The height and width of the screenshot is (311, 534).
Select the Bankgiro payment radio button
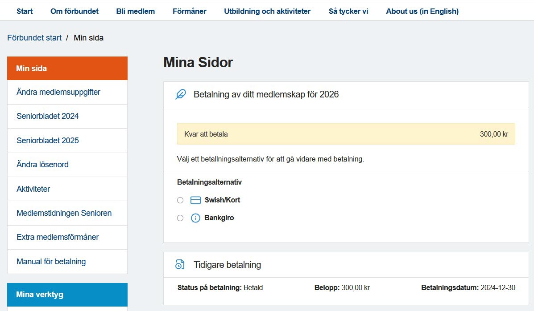[x=180, y=218]
